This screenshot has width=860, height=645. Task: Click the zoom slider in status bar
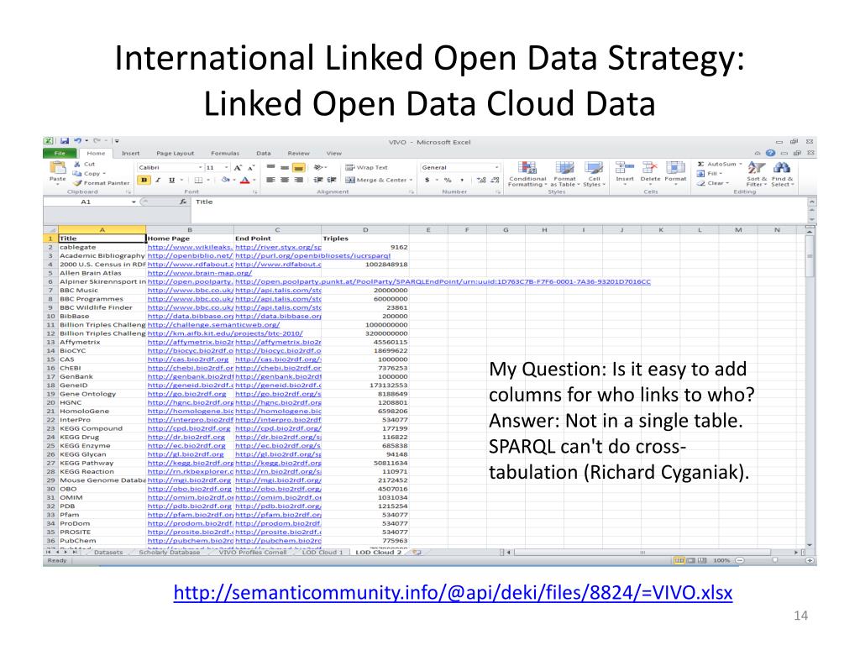[774, 560]
